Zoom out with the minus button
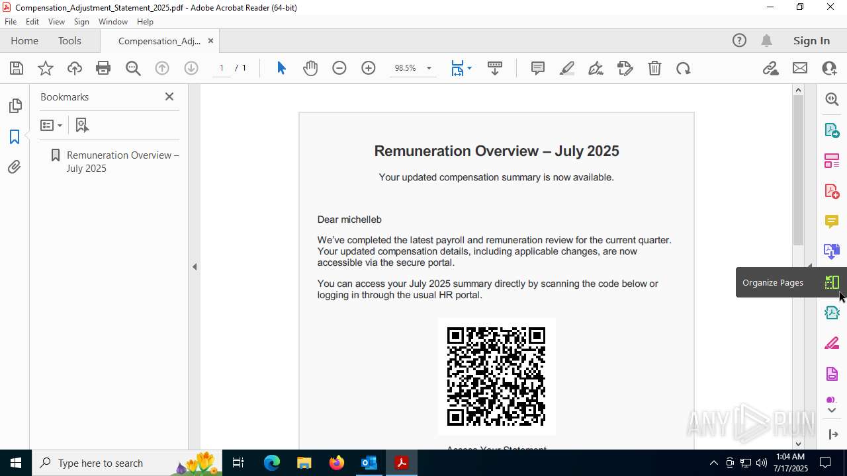This screenshot has width=847, height=476. click(339, 68)
